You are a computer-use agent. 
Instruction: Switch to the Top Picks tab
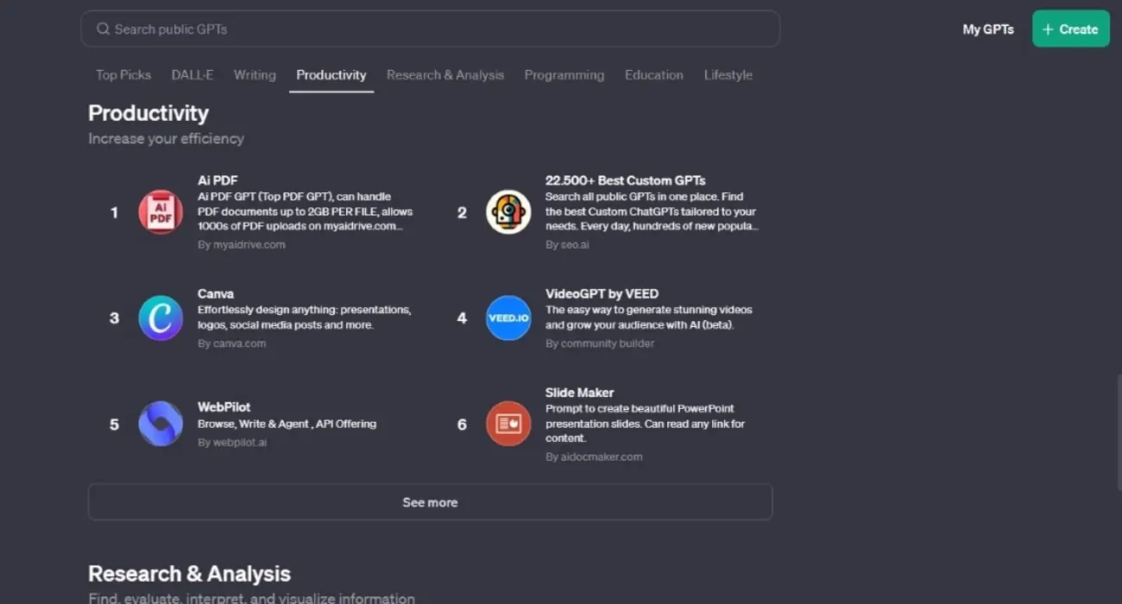click(123, 75)
